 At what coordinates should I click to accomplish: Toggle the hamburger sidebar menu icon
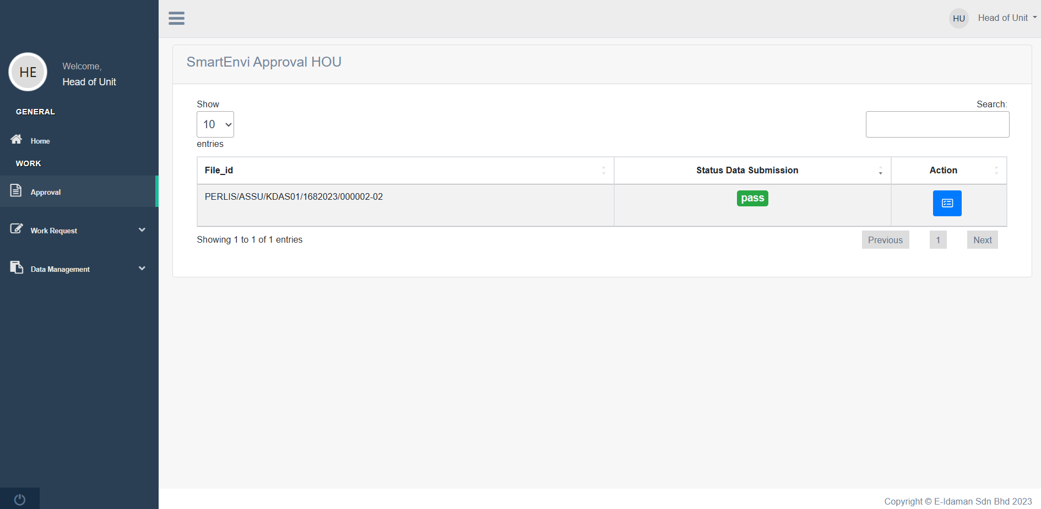point(176,18)
